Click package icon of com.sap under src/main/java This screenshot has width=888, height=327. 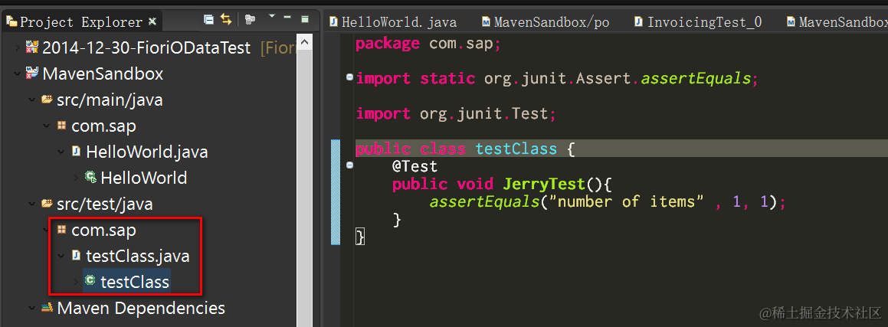[x=62, y=126]
